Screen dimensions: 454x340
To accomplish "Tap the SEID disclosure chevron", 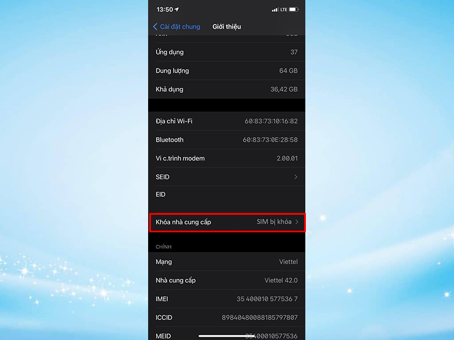I will tap(296, 177).
